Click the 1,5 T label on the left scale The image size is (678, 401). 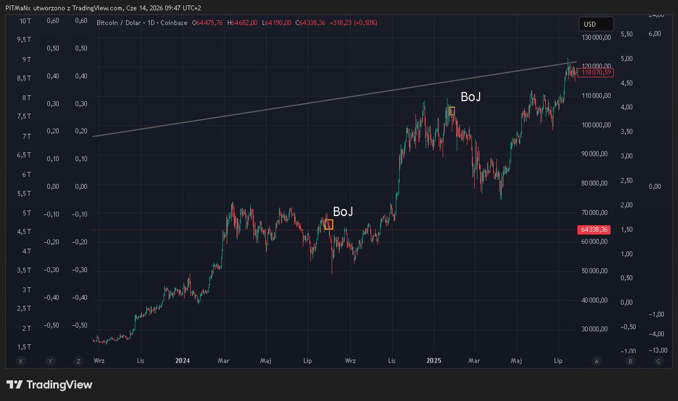point(25,347)
